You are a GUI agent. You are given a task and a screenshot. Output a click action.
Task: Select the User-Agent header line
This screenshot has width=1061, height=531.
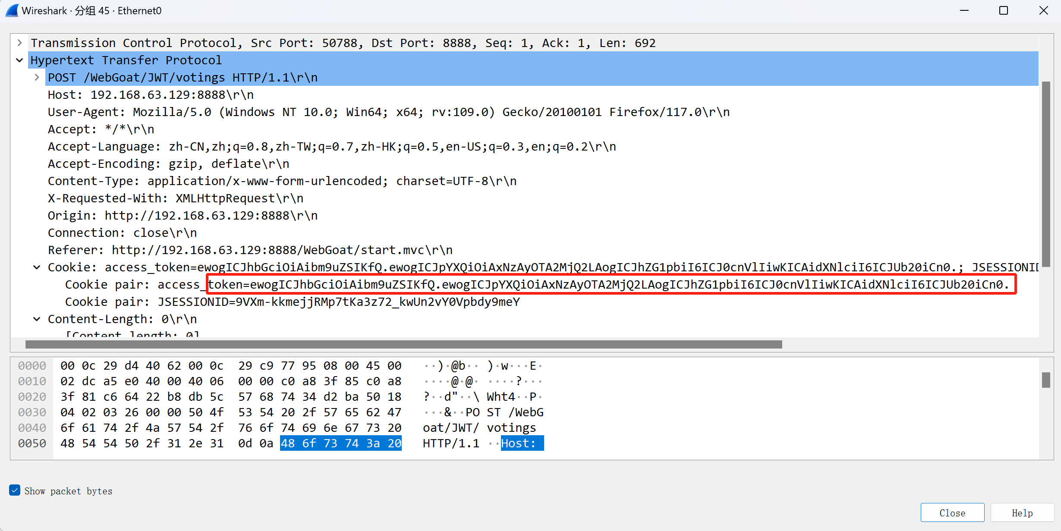[x=389, y=112]
